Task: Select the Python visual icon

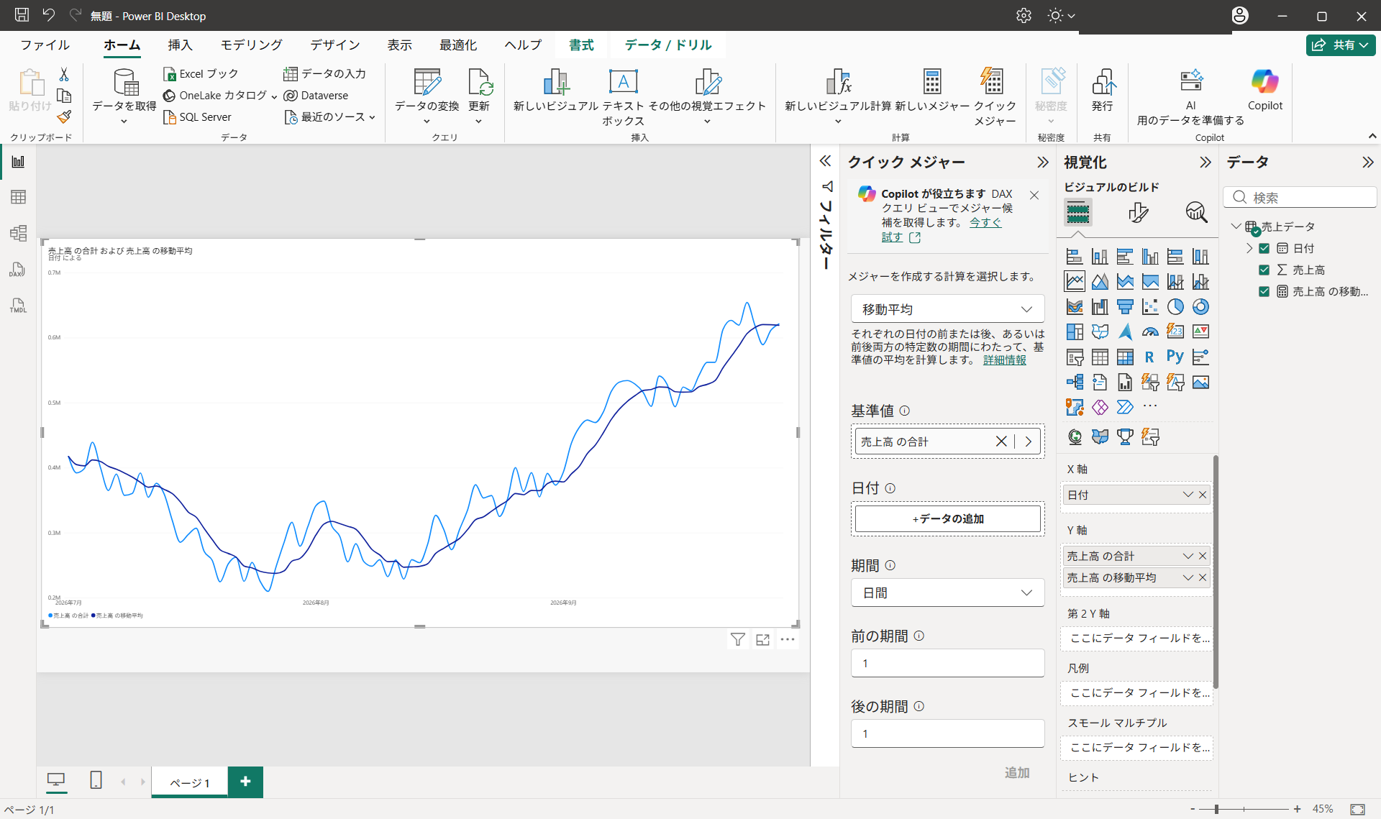Action: click(x=1175, y=357)
